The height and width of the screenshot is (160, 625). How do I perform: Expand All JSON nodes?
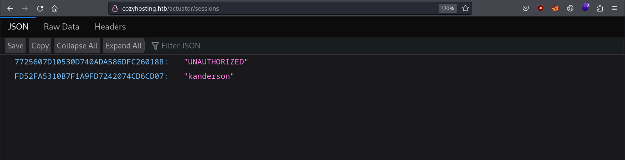tap(123, 46)
